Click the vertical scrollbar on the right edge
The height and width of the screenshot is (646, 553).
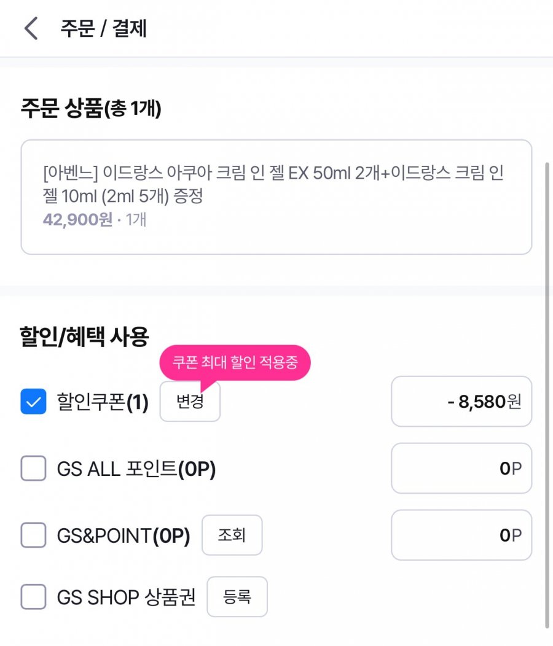547,393
